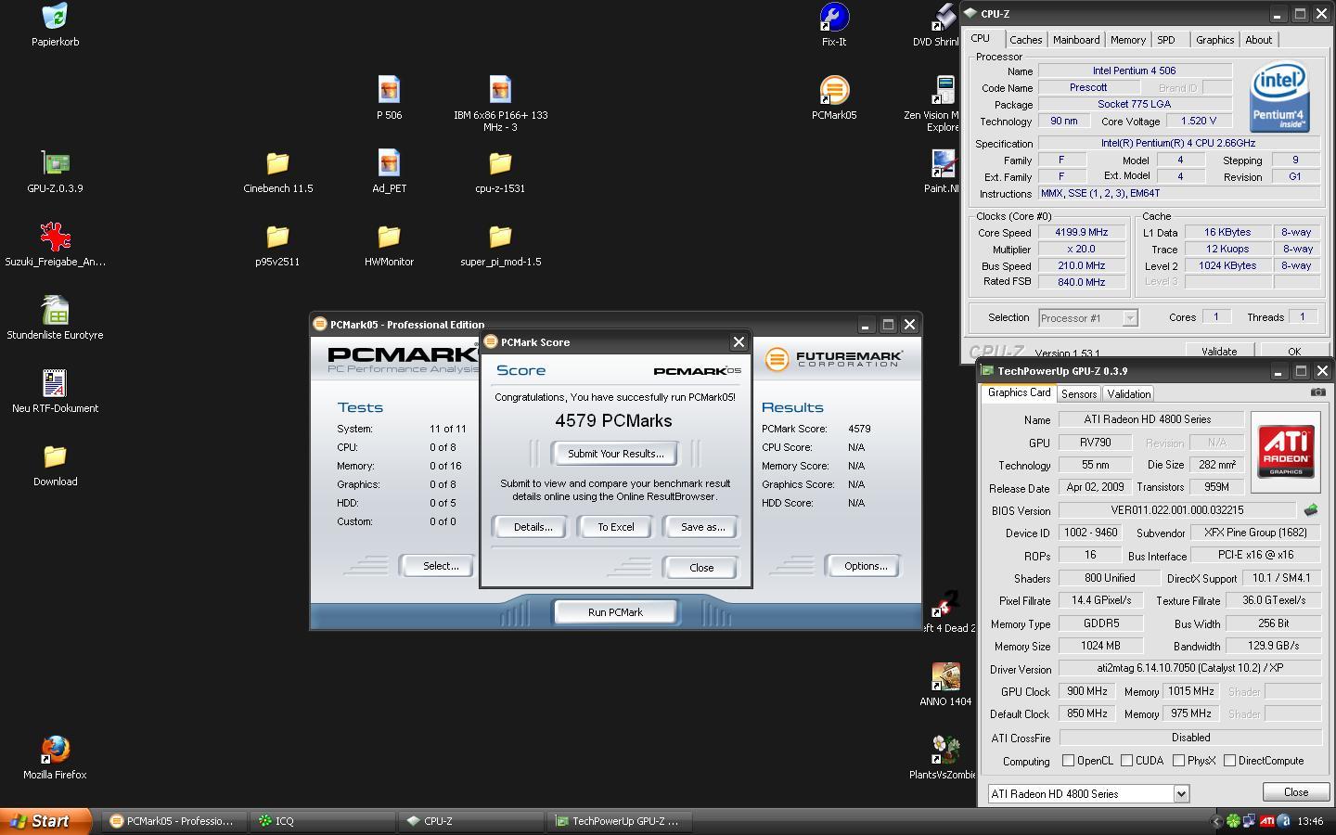1336x835 pixels.
Task: Switch to ICQ in the taskbar
Action: point(323,821)
